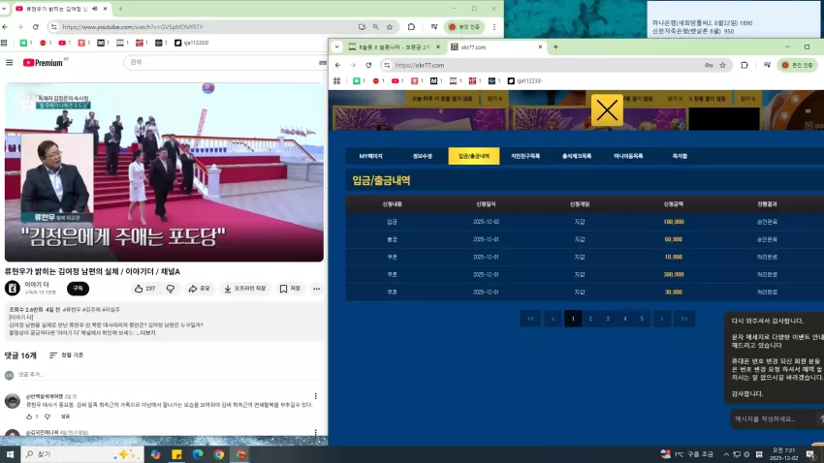Viewport: 824px width, 463px height.
Task: Jump to first page with << arrow
Action: coord(530,319)
